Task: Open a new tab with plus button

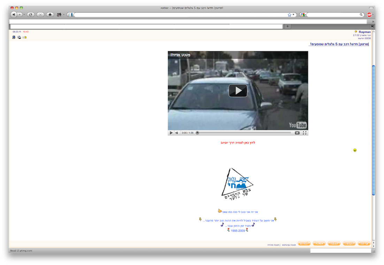Action: [x=287, y=26]
